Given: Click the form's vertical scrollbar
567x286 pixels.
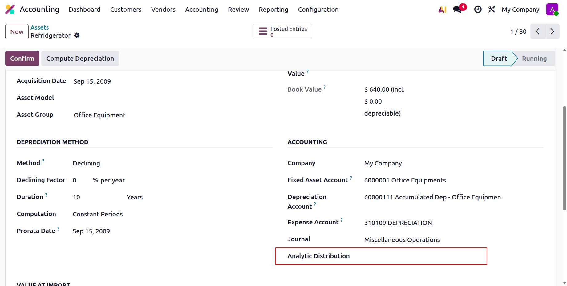Looking at the screenshot, I should pos(565,158).
